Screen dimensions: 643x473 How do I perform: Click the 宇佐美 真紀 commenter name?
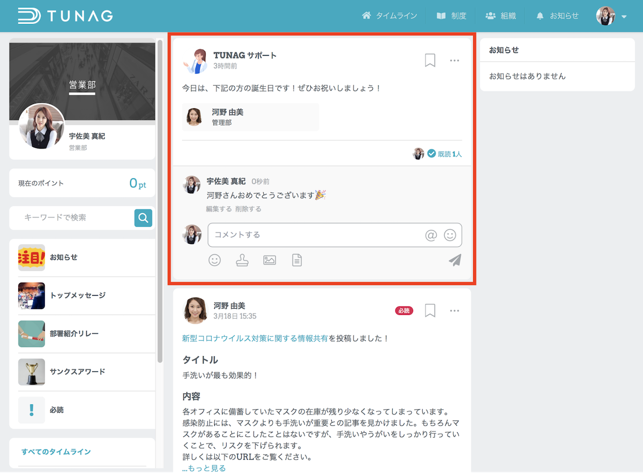[x=226, y=182]
